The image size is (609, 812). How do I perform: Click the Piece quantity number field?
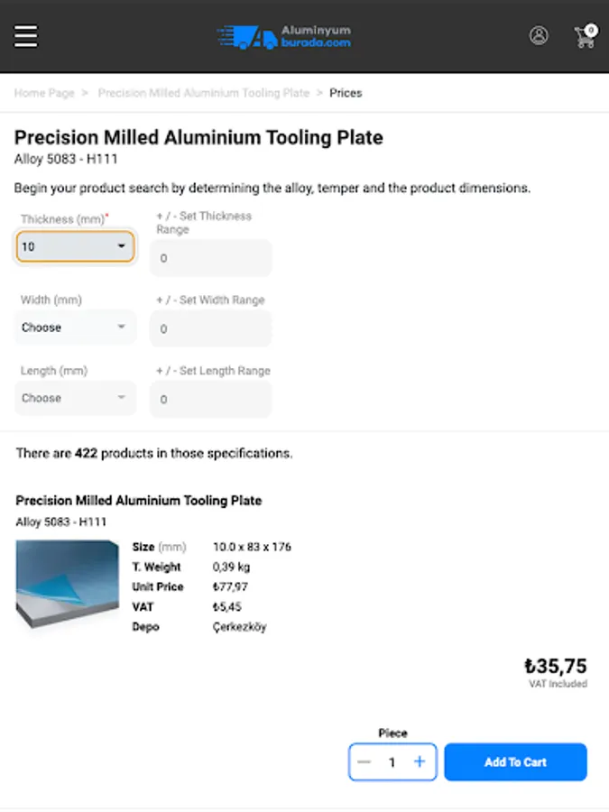[392, 762]
